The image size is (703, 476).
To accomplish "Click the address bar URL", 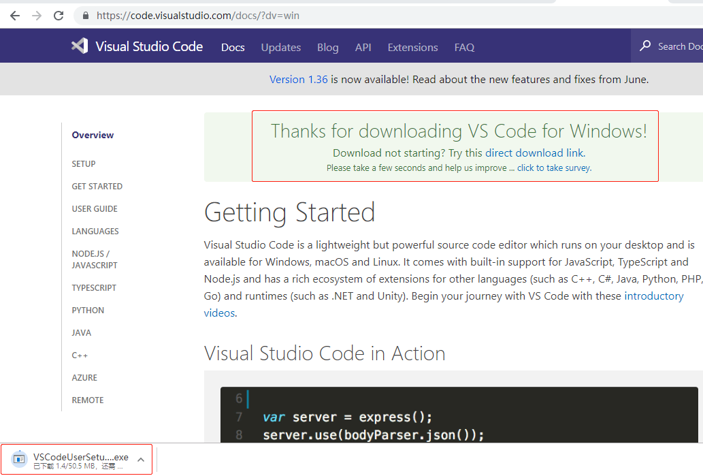I will (x=198, y=16).
